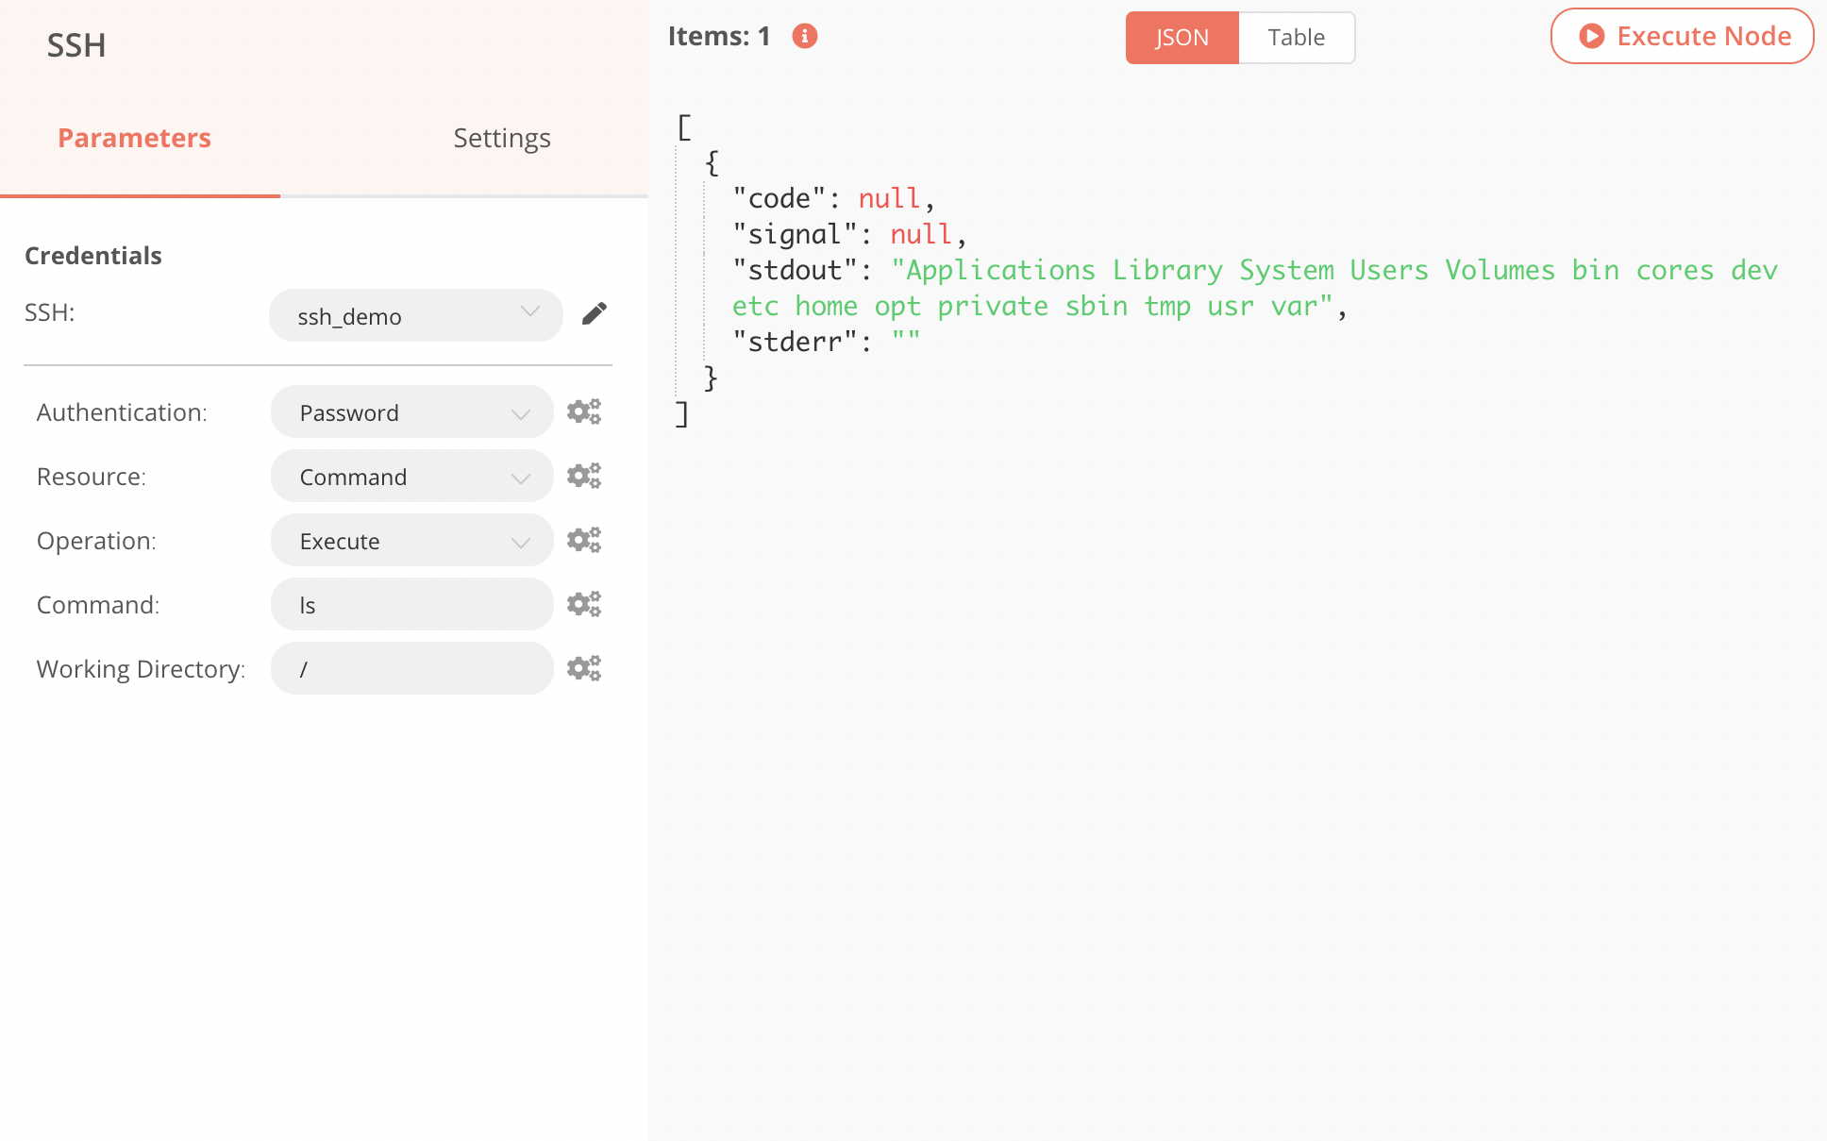Open parameter options gear beside Resource
Screen dimensions: 1827x1141
(x=583, y=476)
